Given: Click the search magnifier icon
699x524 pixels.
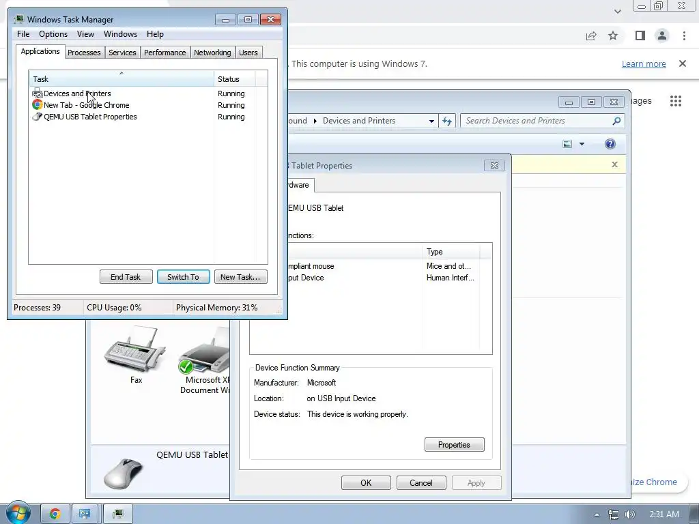Looking at the screenshot, I should 616,121.
